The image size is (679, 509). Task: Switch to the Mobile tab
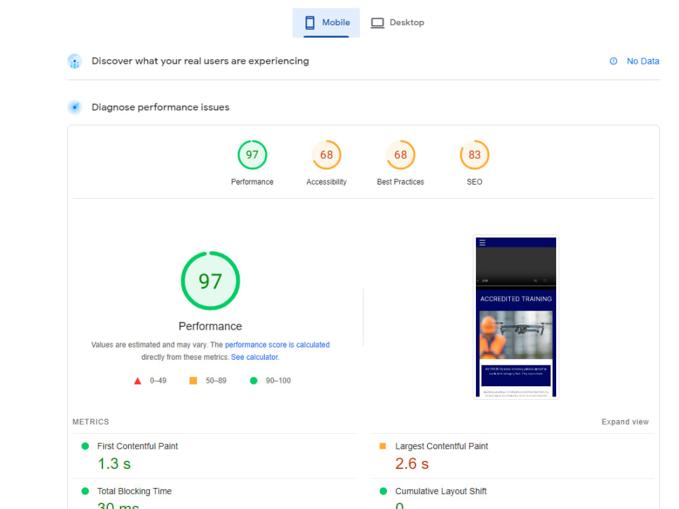pyautogui.click(x=326, y=22)
